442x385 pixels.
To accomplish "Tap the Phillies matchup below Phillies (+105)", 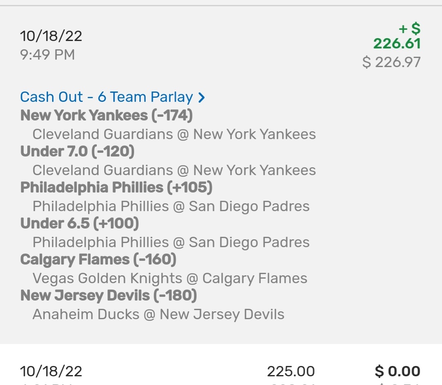I will pos(171,206).
